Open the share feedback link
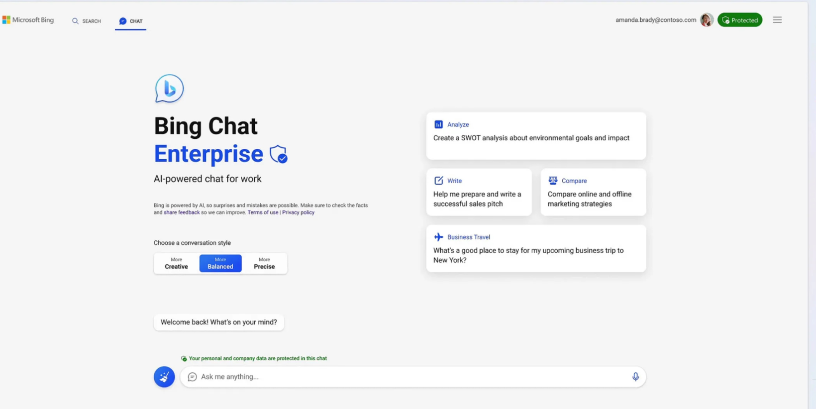Viewport: 816px width, 409px height. (x=182, y=212)
